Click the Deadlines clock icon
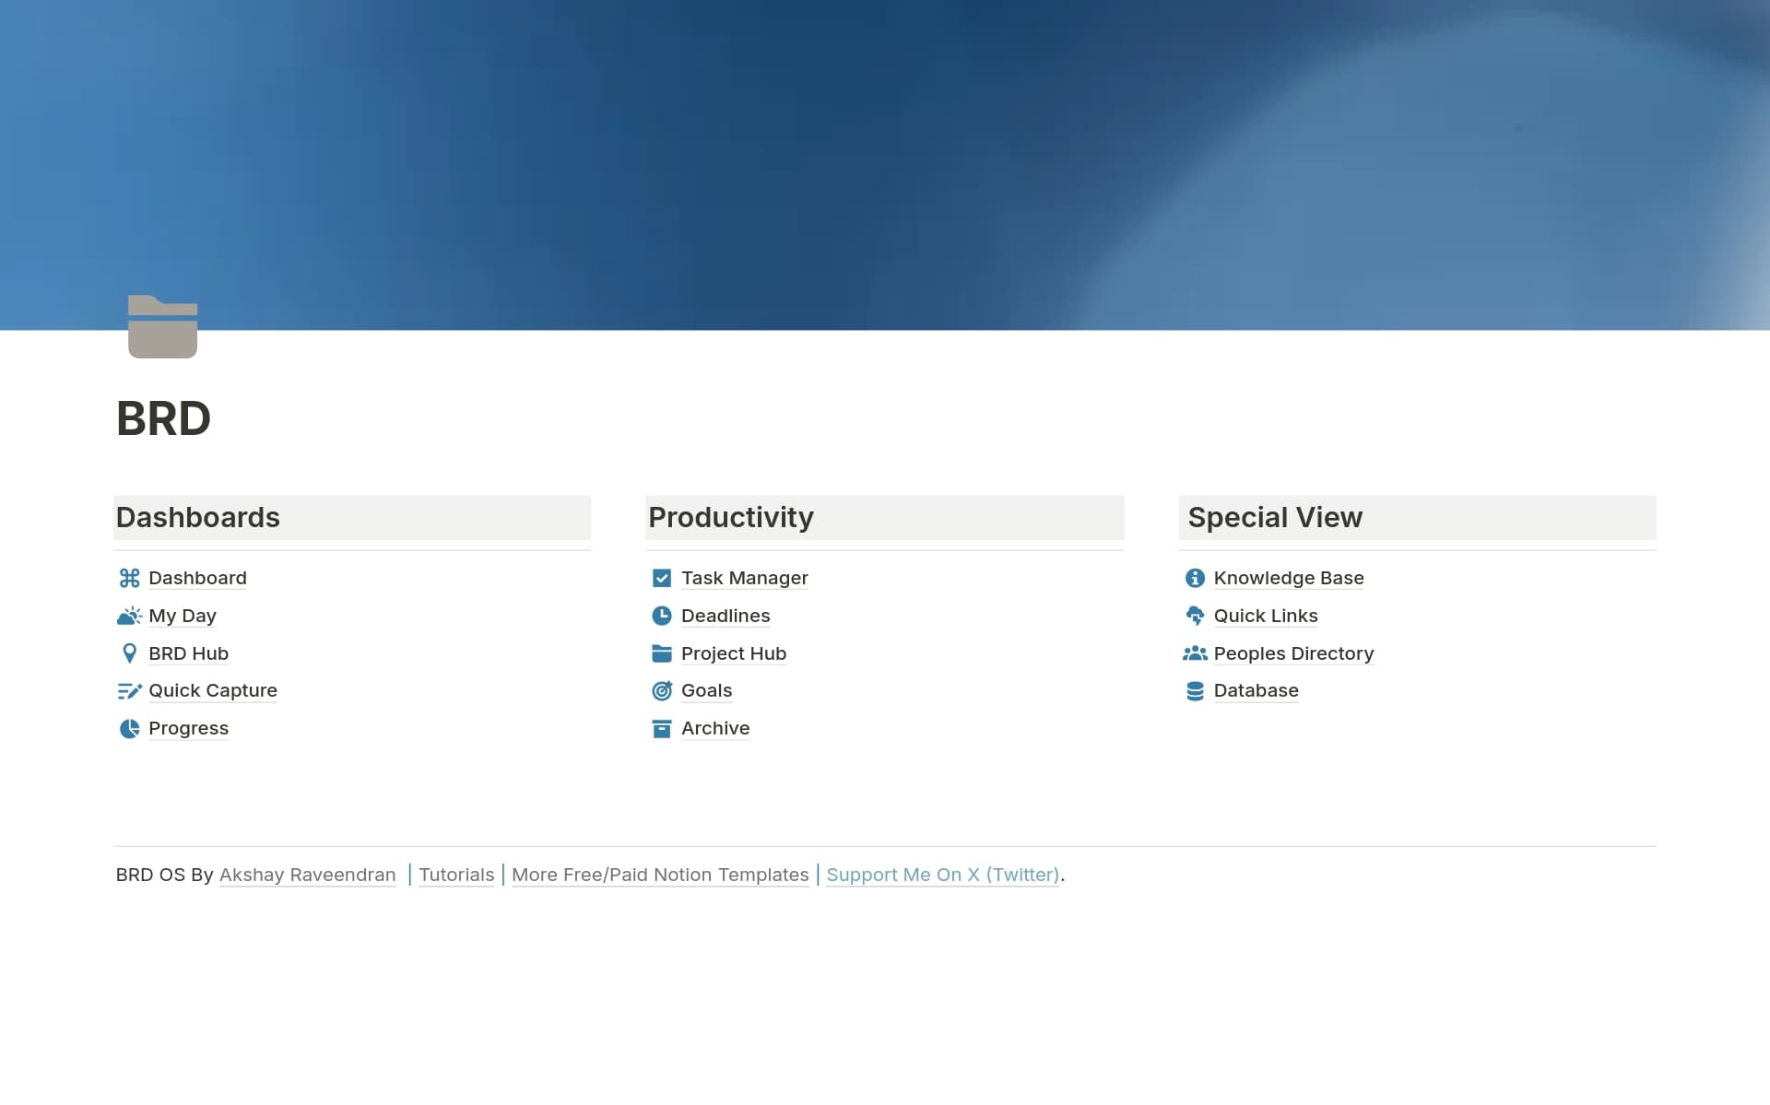The image size is (1770, 1105). coord(661,616)
